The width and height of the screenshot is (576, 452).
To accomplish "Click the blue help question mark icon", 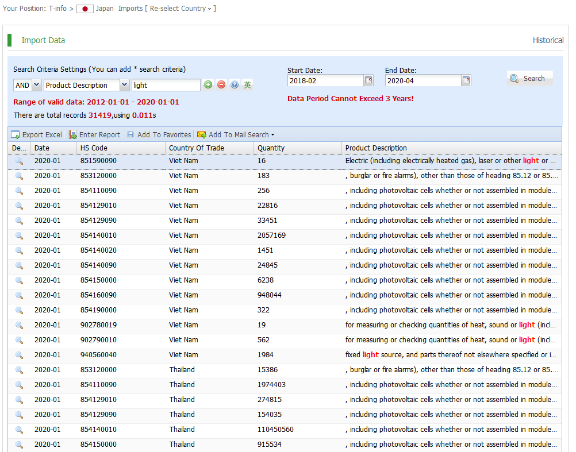I will [235, 85].
